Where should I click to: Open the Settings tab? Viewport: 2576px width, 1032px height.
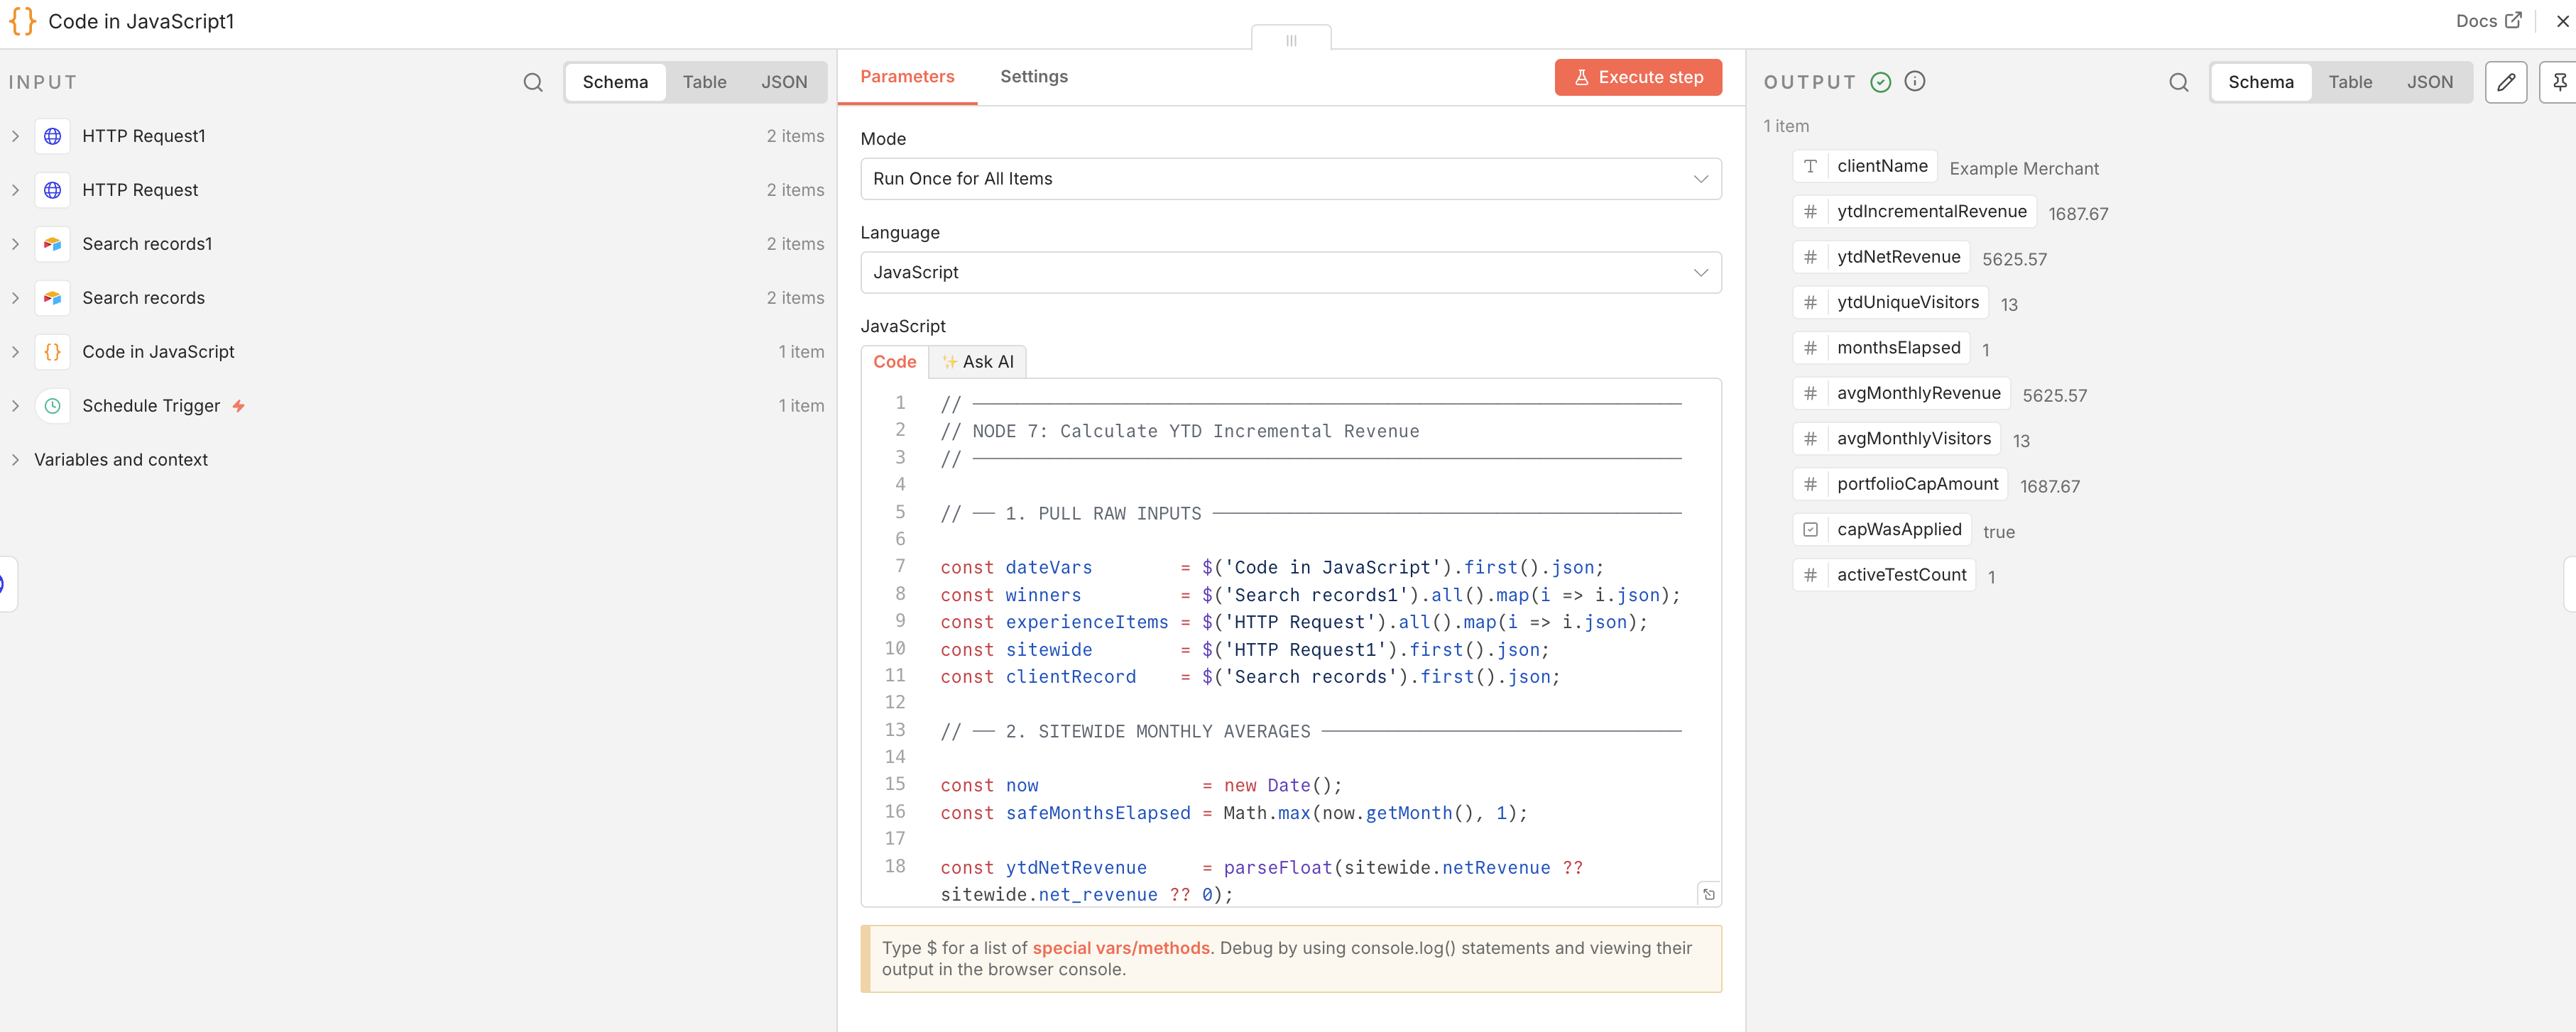pyautogui.click(x=1033, y=77)
